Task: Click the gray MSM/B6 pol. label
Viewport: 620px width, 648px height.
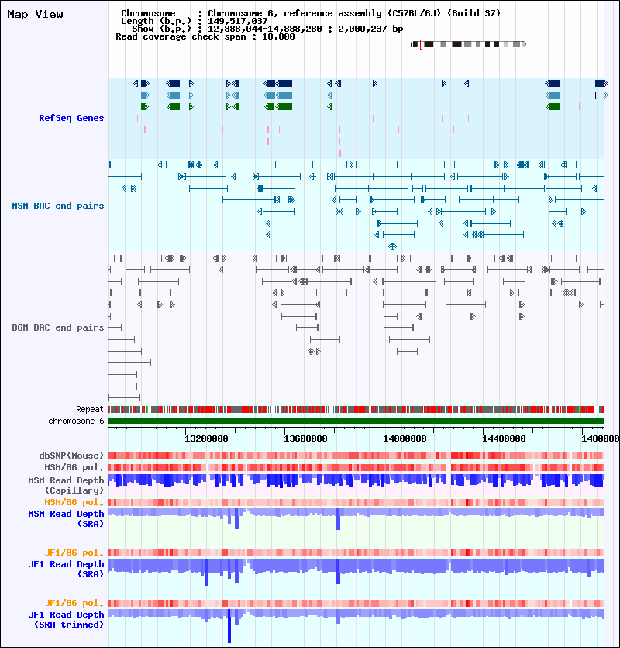Action: click(x=74, y=467)
